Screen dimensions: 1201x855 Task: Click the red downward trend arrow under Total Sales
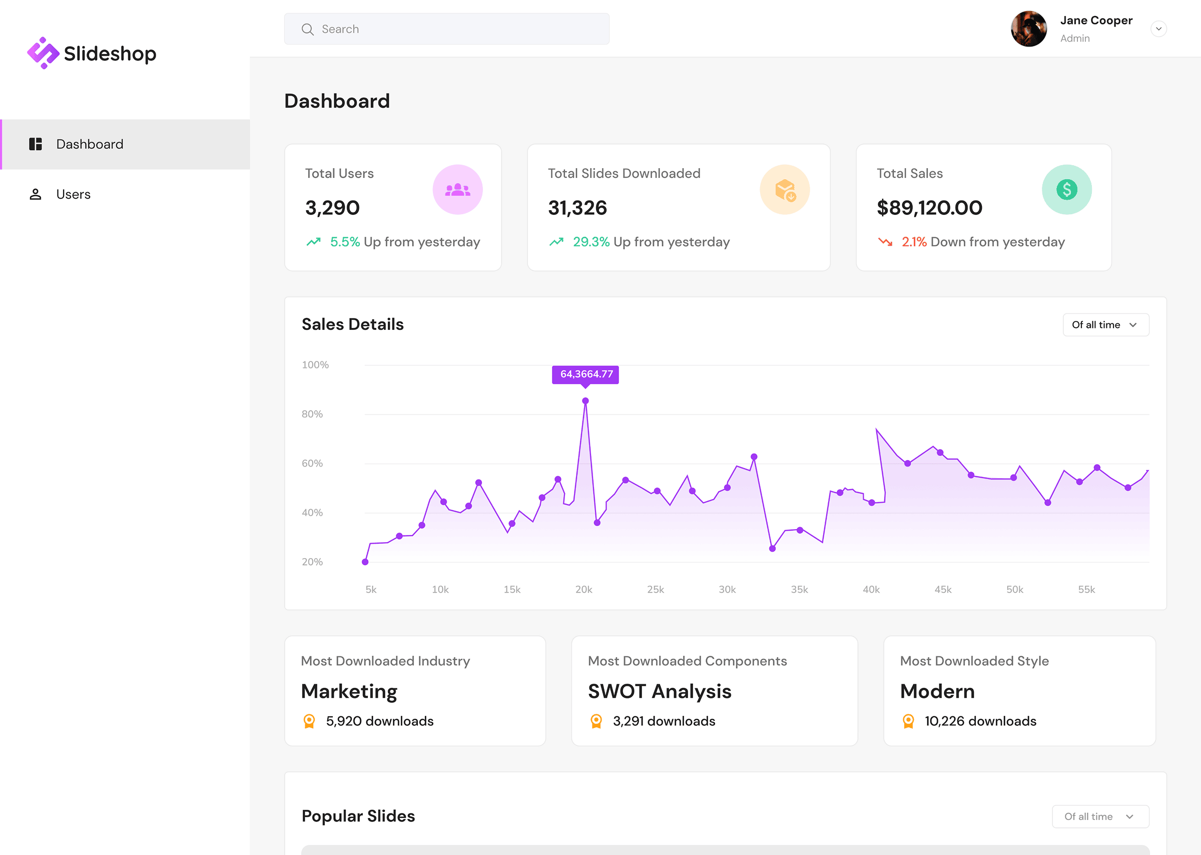pos(886,241)
